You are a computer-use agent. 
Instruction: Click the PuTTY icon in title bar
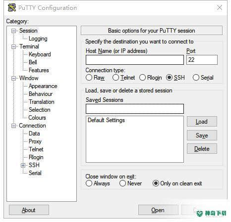click(12, 7)
